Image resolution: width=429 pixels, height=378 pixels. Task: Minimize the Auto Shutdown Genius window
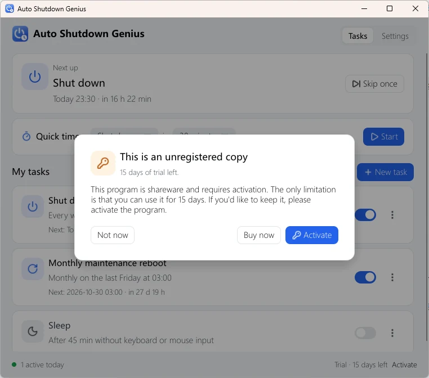(x=364, y=9)
